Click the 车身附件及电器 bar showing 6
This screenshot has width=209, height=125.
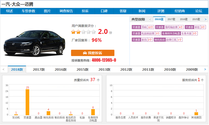tap(93, 112)
